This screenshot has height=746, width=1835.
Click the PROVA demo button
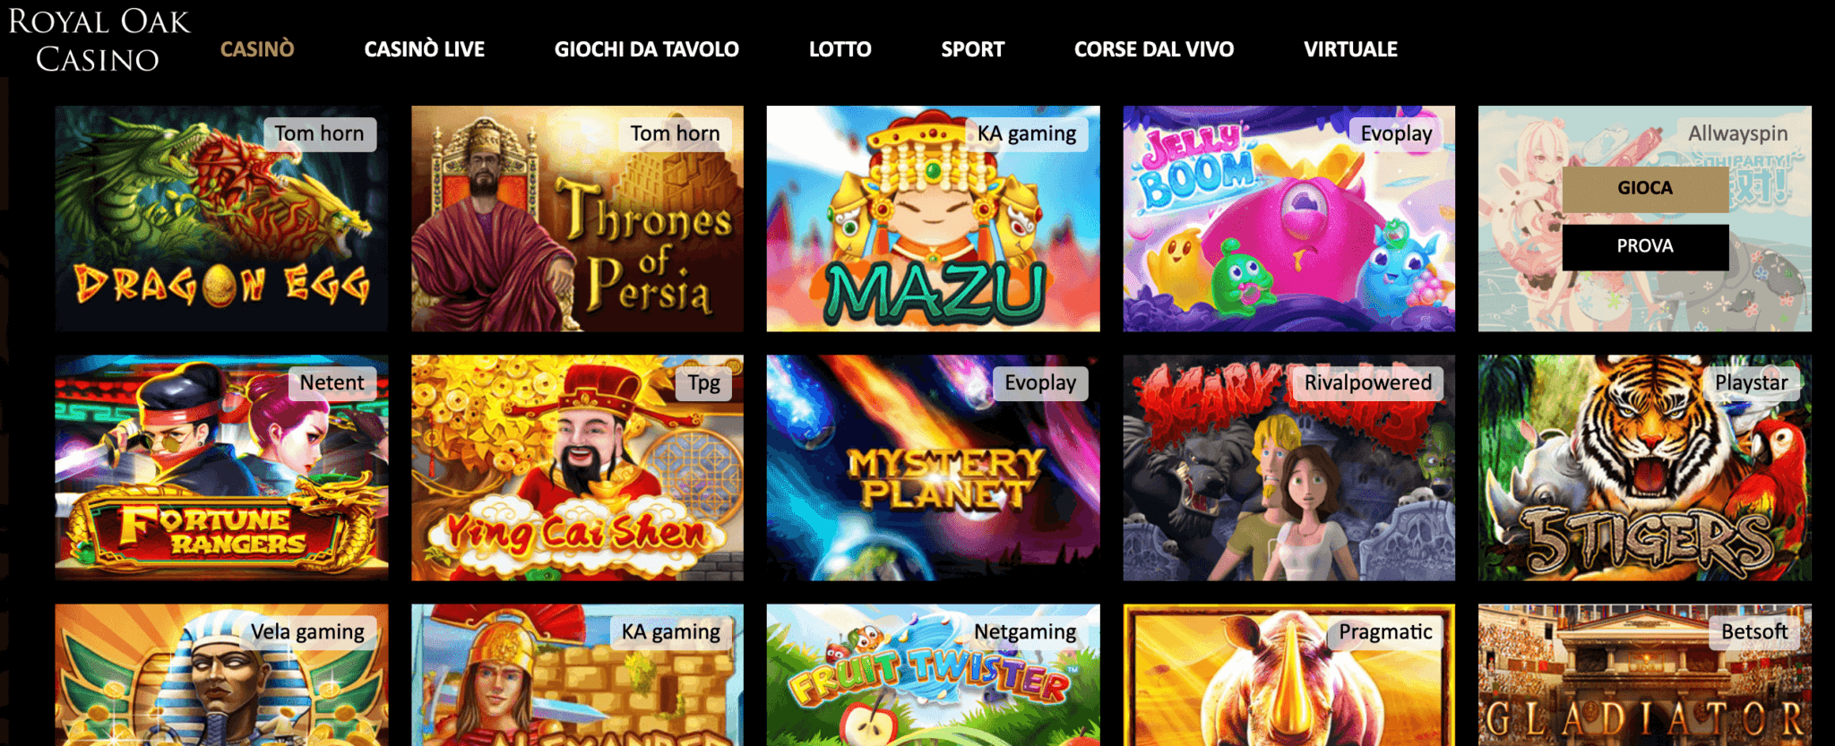[1645, 246]
